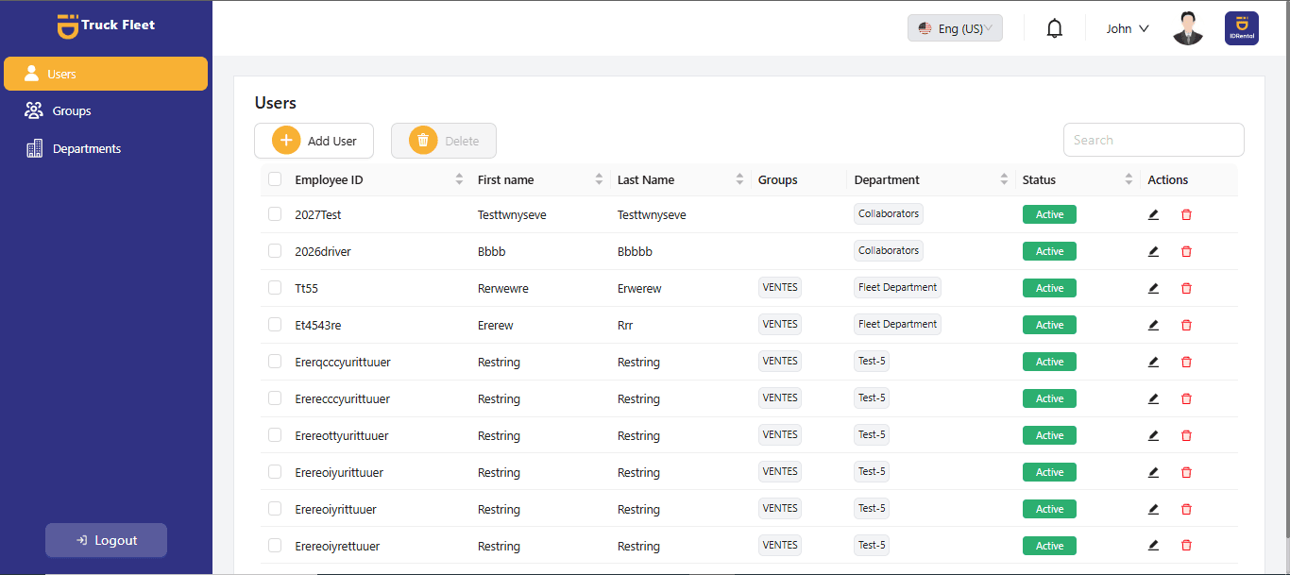Log out with the Logout button
The height and width of the screenshot is (575, 1290).
coord(106,540)
